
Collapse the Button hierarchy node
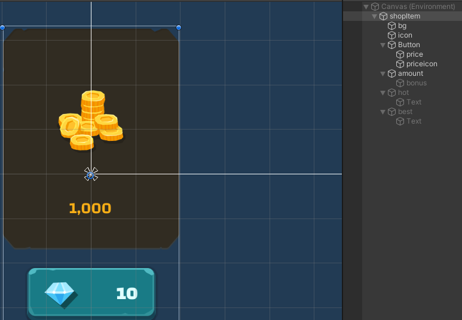383,45
